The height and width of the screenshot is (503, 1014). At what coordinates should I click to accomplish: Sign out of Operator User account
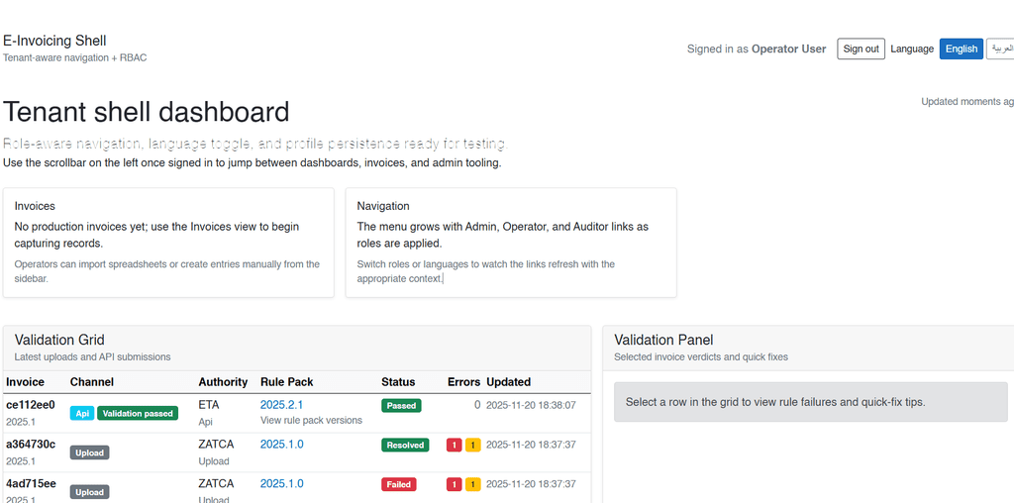861,49
